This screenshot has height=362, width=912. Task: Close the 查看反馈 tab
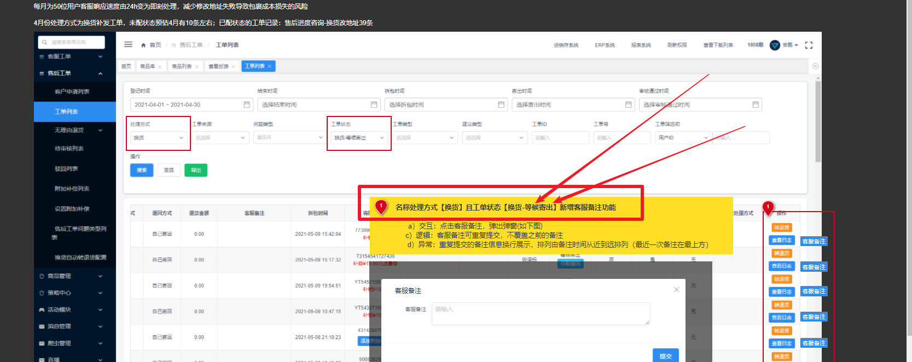(x=233, y=67)
